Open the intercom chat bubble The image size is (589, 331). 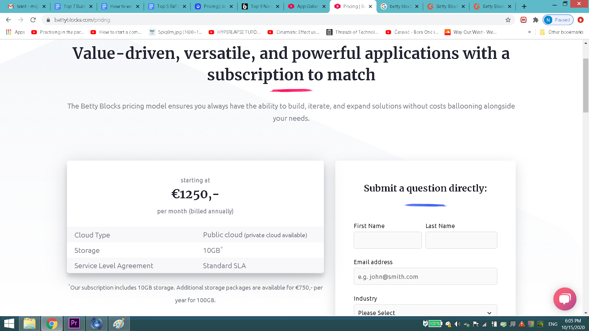pos(565,299)
